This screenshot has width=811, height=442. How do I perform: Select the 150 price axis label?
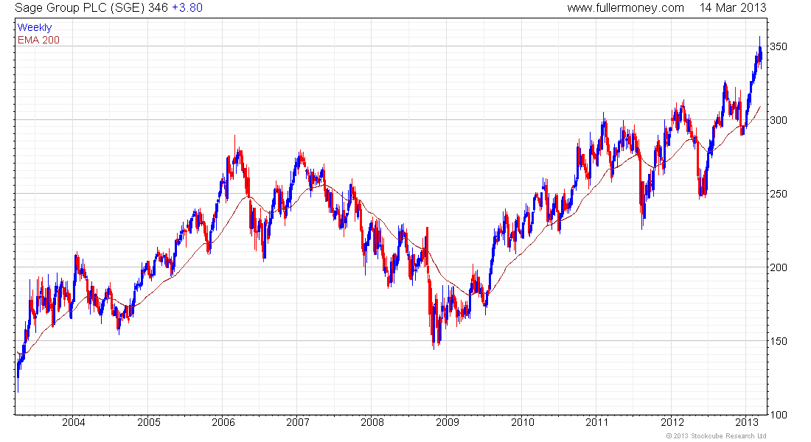(779, 341)
